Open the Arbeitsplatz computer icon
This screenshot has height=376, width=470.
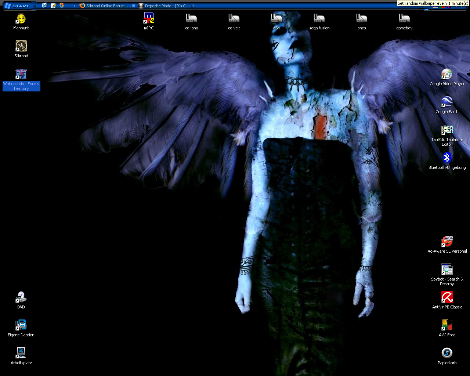pyautogui.click(x=21, y=354)
